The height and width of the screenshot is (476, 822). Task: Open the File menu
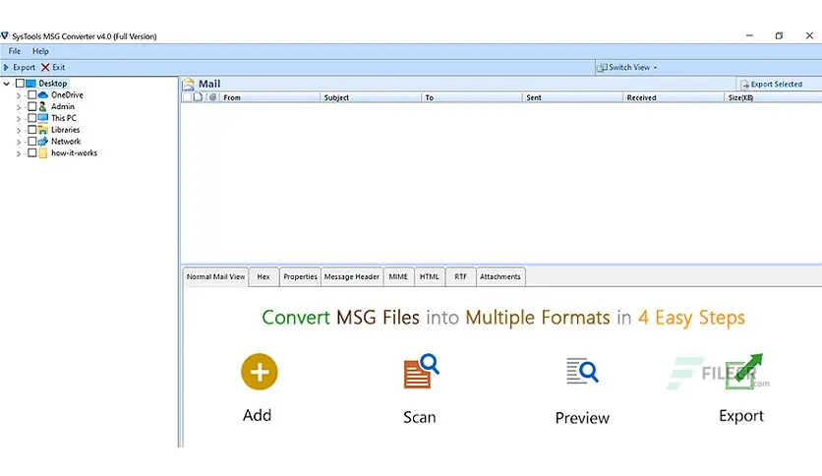pyautogui.click(x=15, y=51)
